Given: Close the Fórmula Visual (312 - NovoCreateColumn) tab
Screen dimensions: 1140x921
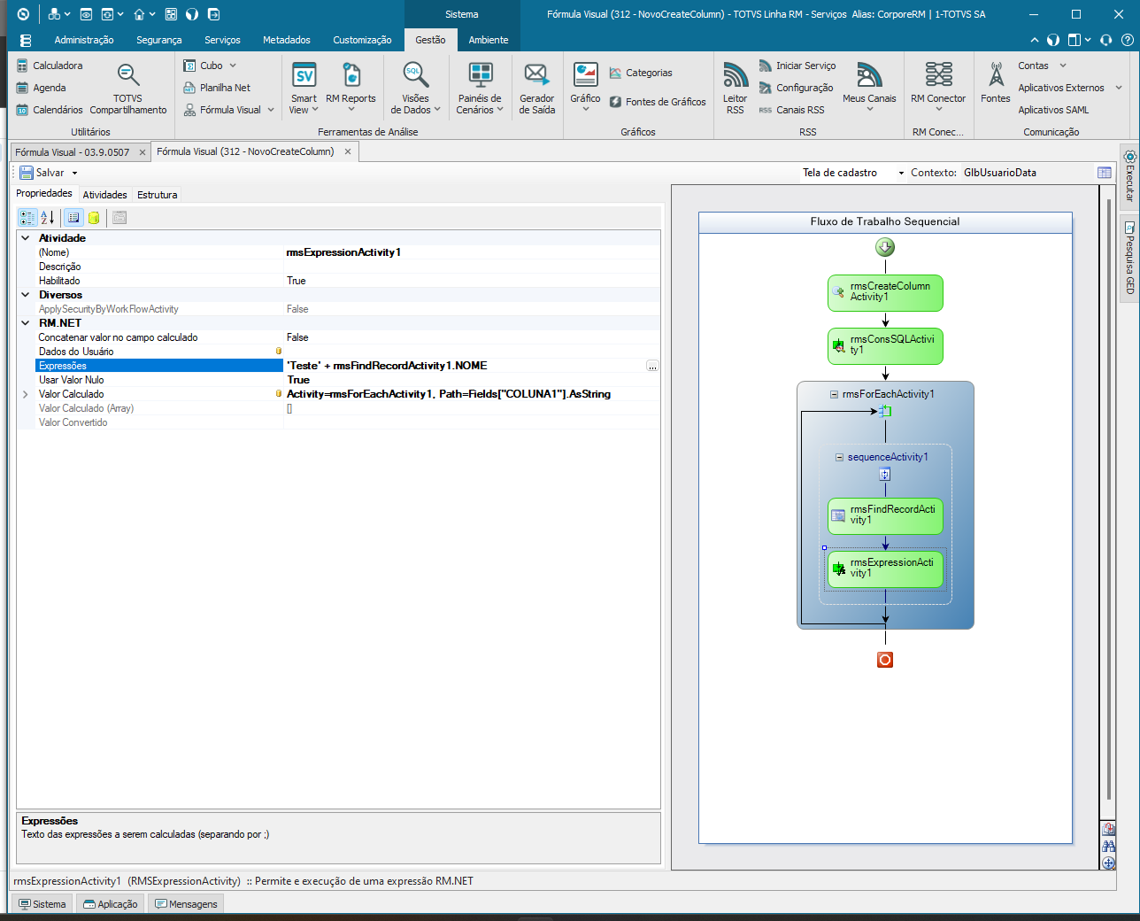Looking at the screenshot, I should 348,151.
